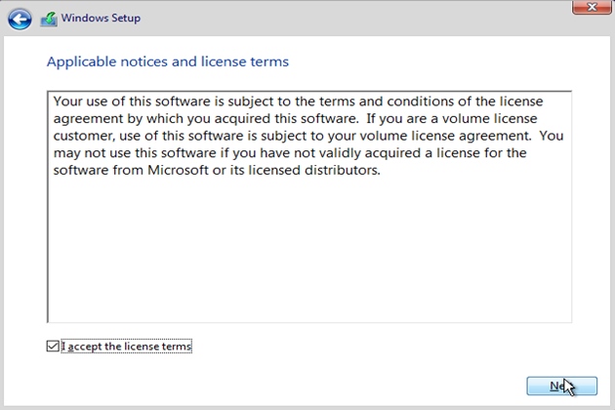Click the "I accept the license terms" label
Screen dimensions: 615x410
[x=127, y=346]
